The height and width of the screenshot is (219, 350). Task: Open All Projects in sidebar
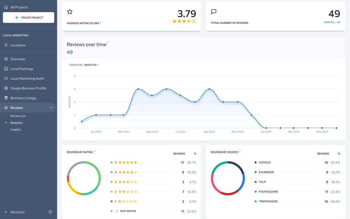(x=19, y=7)
